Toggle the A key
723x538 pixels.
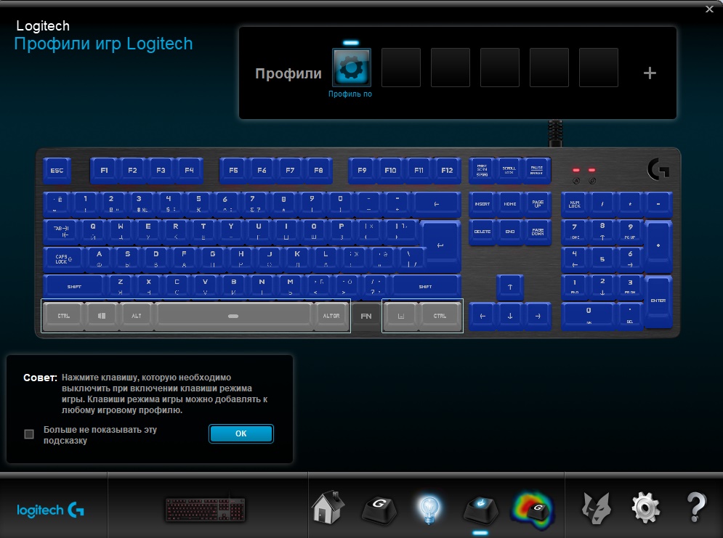99,259
